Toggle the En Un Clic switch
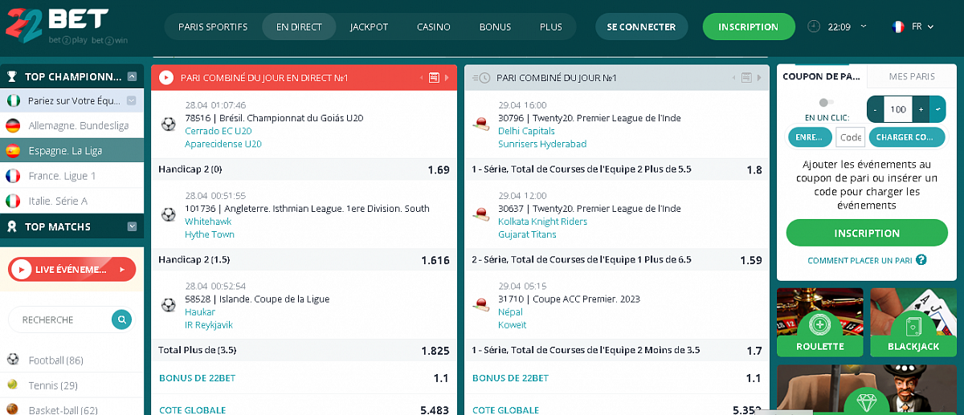The image size is (964, 415). 826,102
